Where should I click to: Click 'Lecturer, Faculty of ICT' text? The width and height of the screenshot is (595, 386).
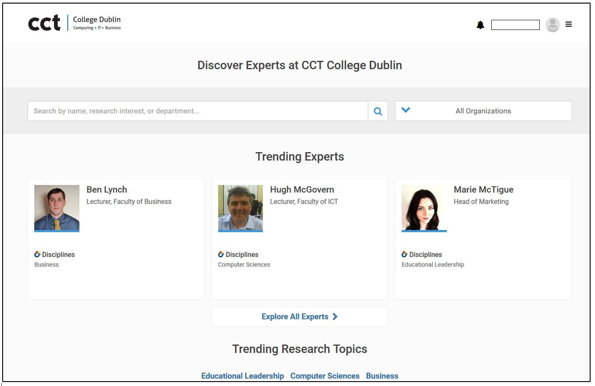[x=304, y=201]
